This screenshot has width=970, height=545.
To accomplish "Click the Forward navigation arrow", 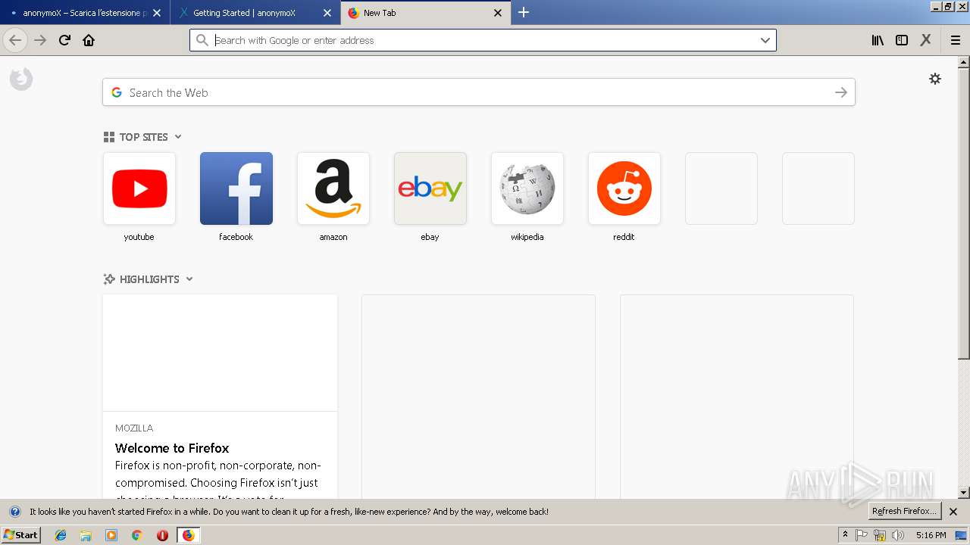I will 40,40.
